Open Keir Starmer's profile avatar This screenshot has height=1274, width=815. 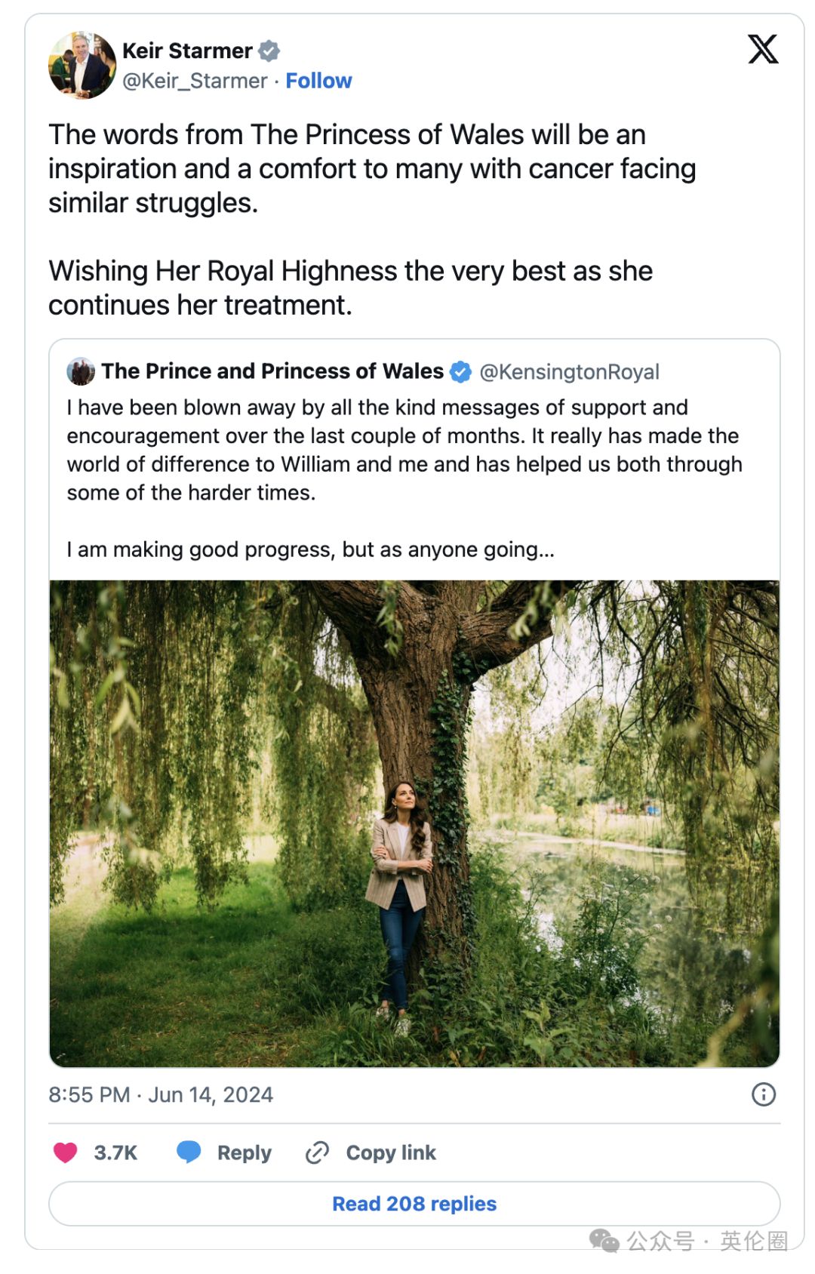point(82,65)
